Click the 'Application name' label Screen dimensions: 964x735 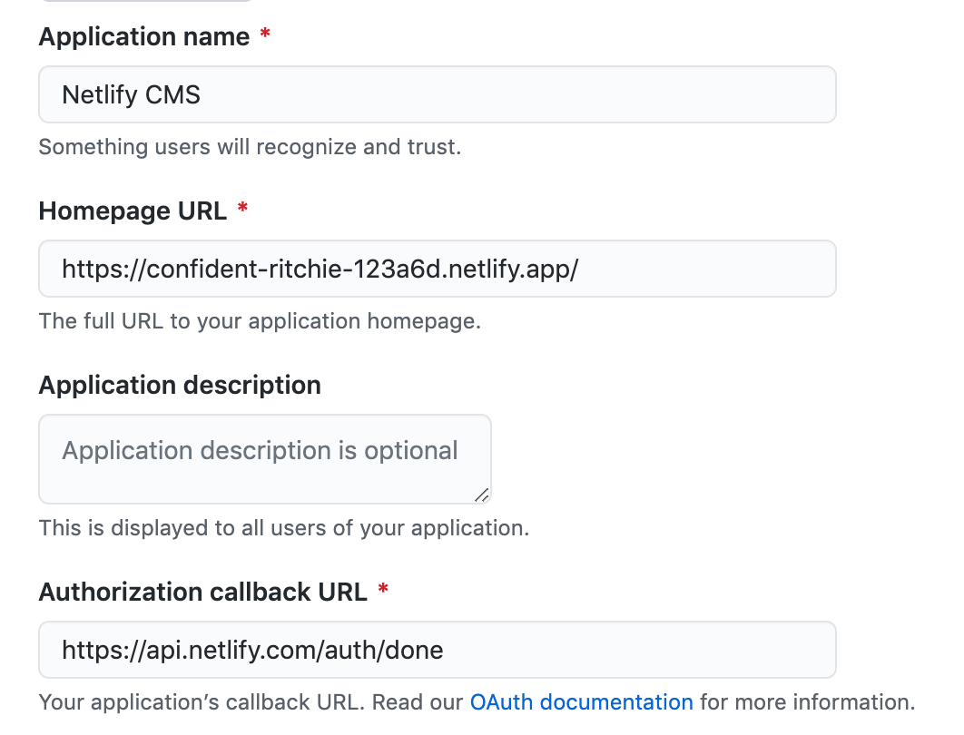point(144,37)
